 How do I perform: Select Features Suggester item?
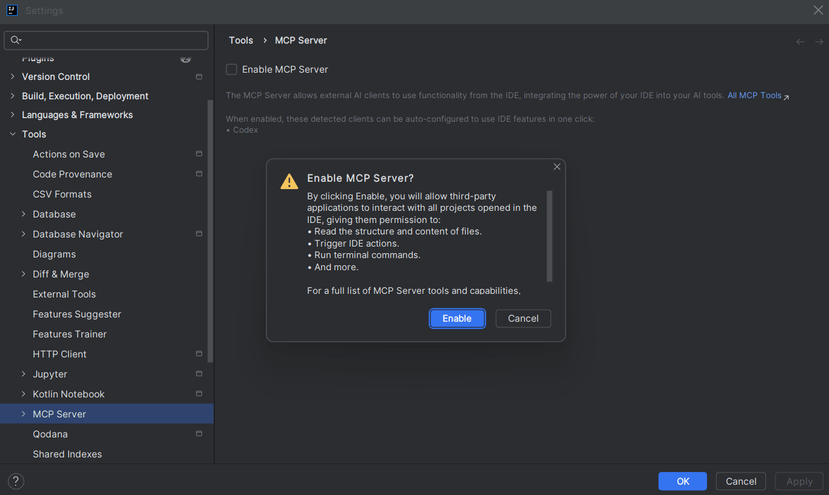pos(77,314)
